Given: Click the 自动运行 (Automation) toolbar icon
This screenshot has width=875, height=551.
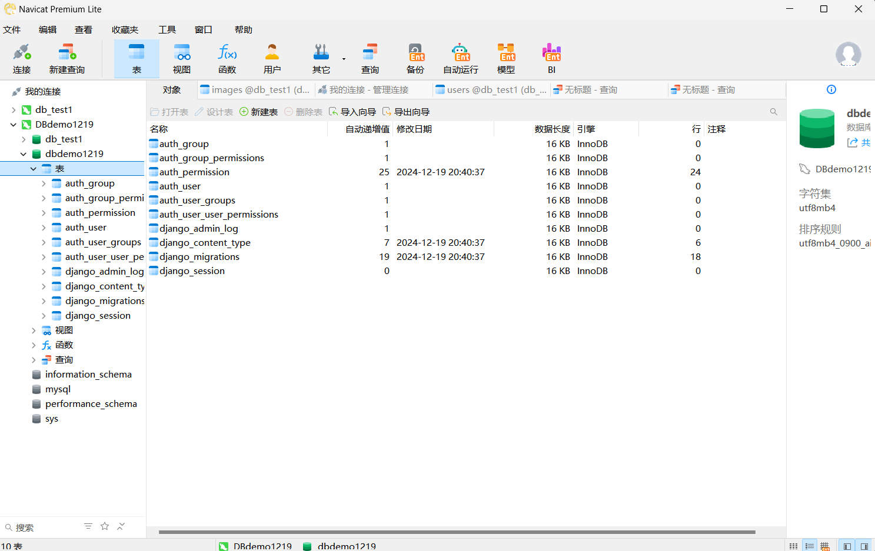Looking at the screenshot, I should (x=461, y=59).
